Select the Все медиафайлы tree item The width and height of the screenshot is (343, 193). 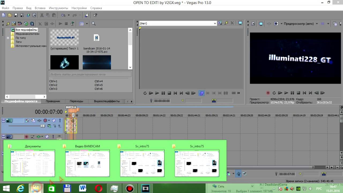26,30
